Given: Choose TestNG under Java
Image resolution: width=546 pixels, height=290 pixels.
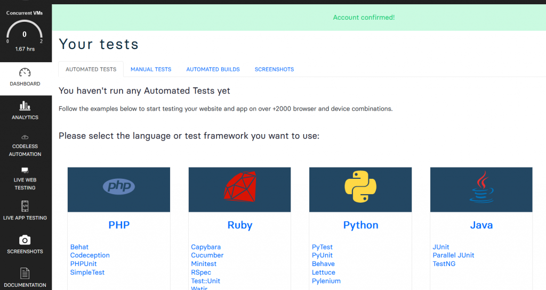Looking at the screenshot, I should click(444, 264).
